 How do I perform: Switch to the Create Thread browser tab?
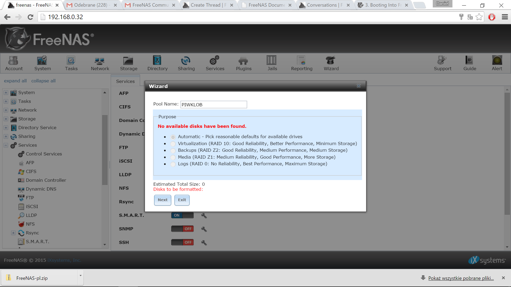coord(209,5)
